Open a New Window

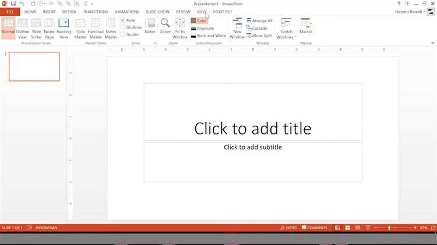[x=237, y=28]
